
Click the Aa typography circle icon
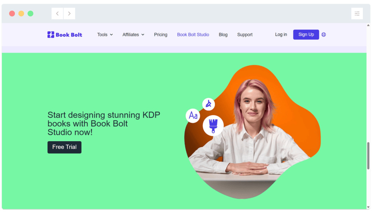[x=193, y=116]
